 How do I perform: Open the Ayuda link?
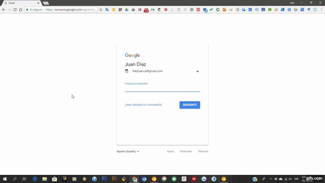[x=170, y=151]
